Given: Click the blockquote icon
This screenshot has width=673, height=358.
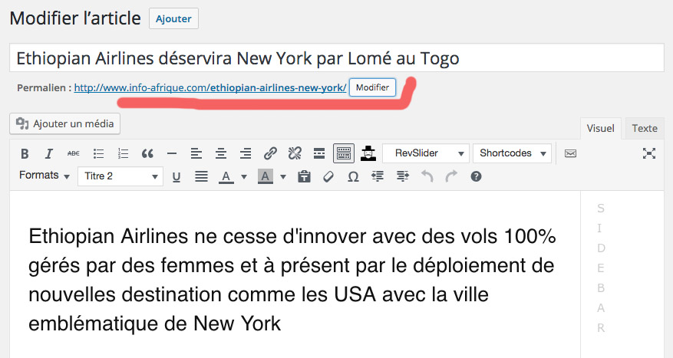Looking at the screenshot, I should pyautogui.click(x=147, y=153).
